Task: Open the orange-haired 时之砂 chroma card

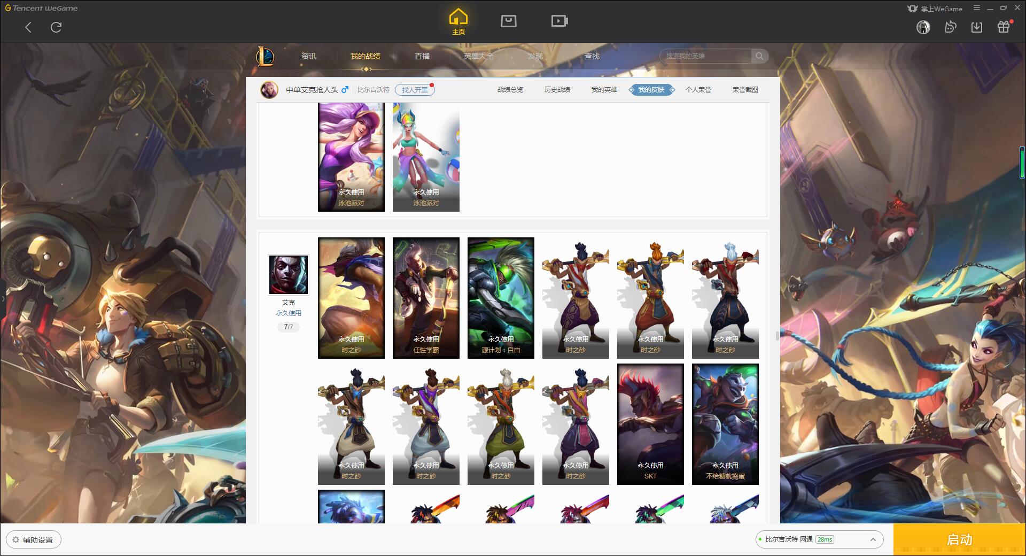Action: point(650,298)
